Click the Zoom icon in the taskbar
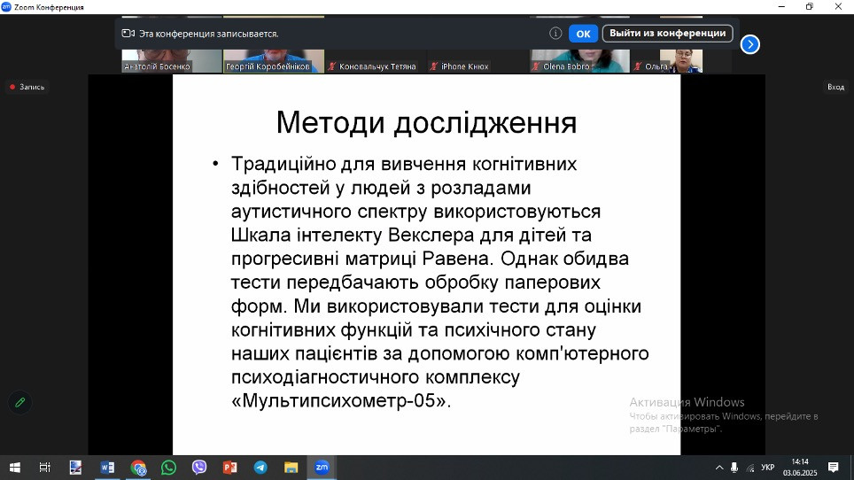Screen dimensions: 854x480 point(322,468)
